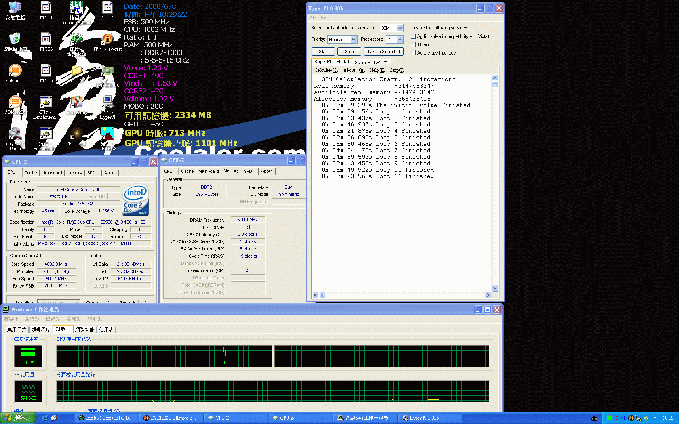Select the HyperPI desktop shortcut
Viewport: 679px width, 424px height.
[x=107, y=107]
